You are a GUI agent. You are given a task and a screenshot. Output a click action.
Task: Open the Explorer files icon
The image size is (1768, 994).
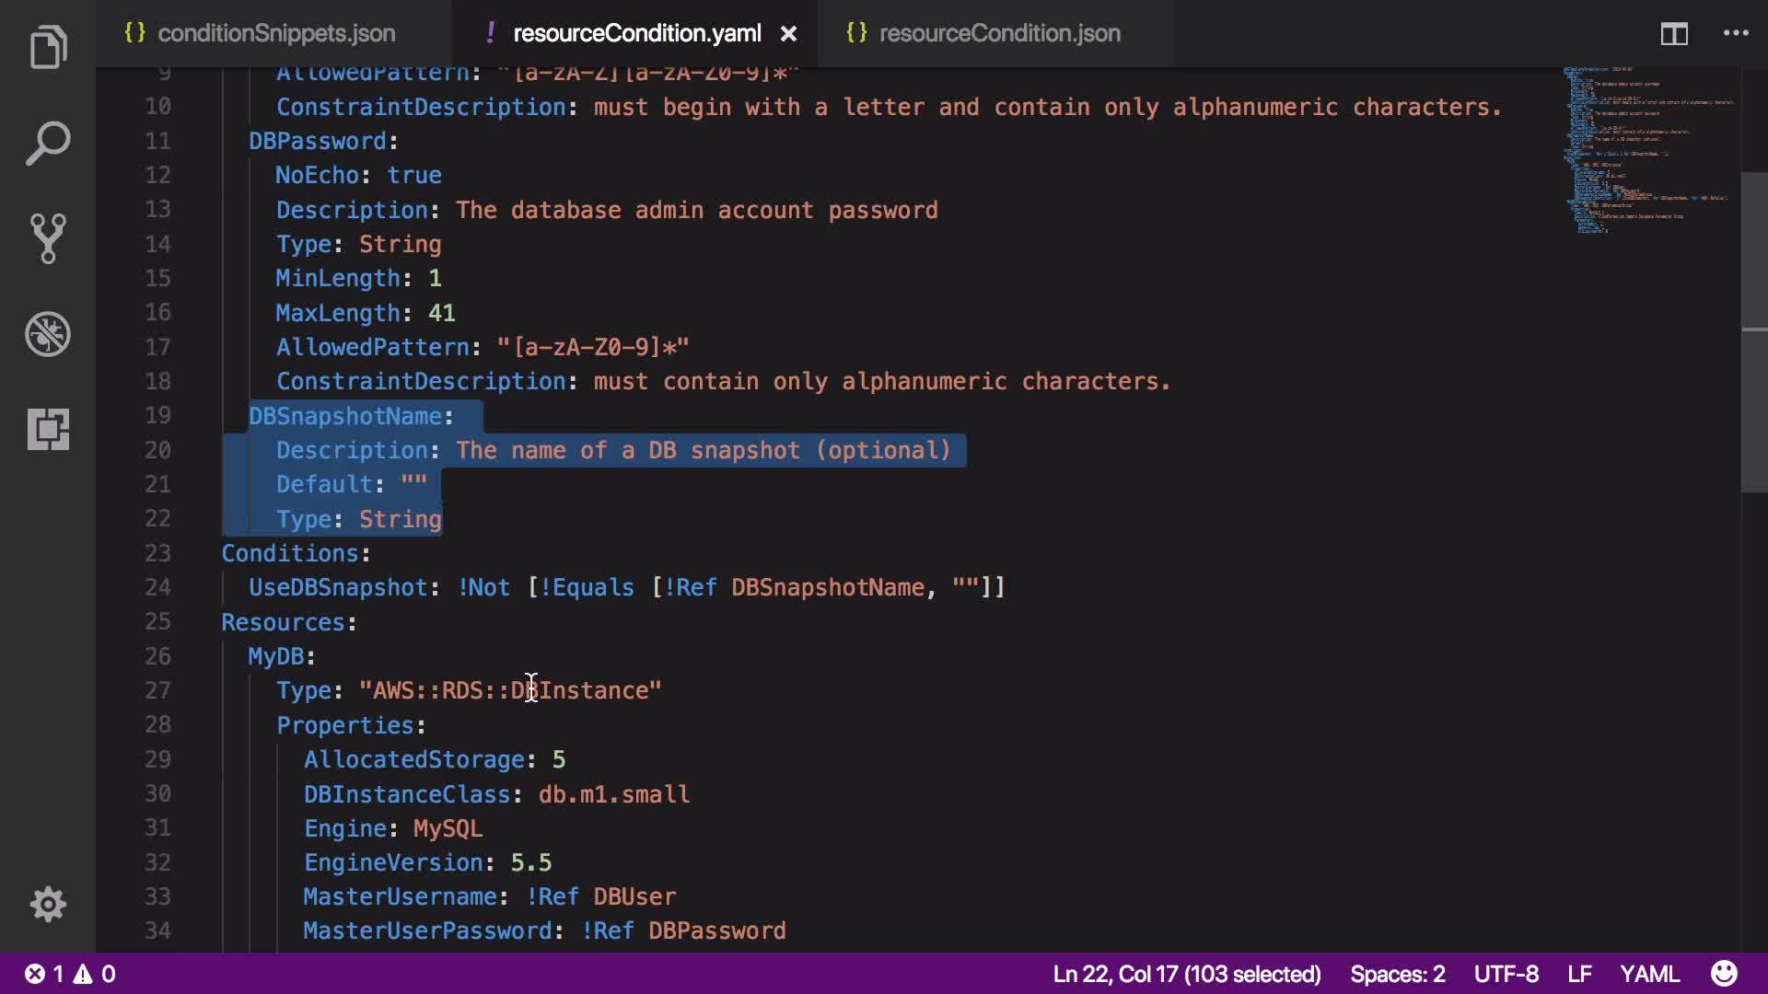(48, 48)
